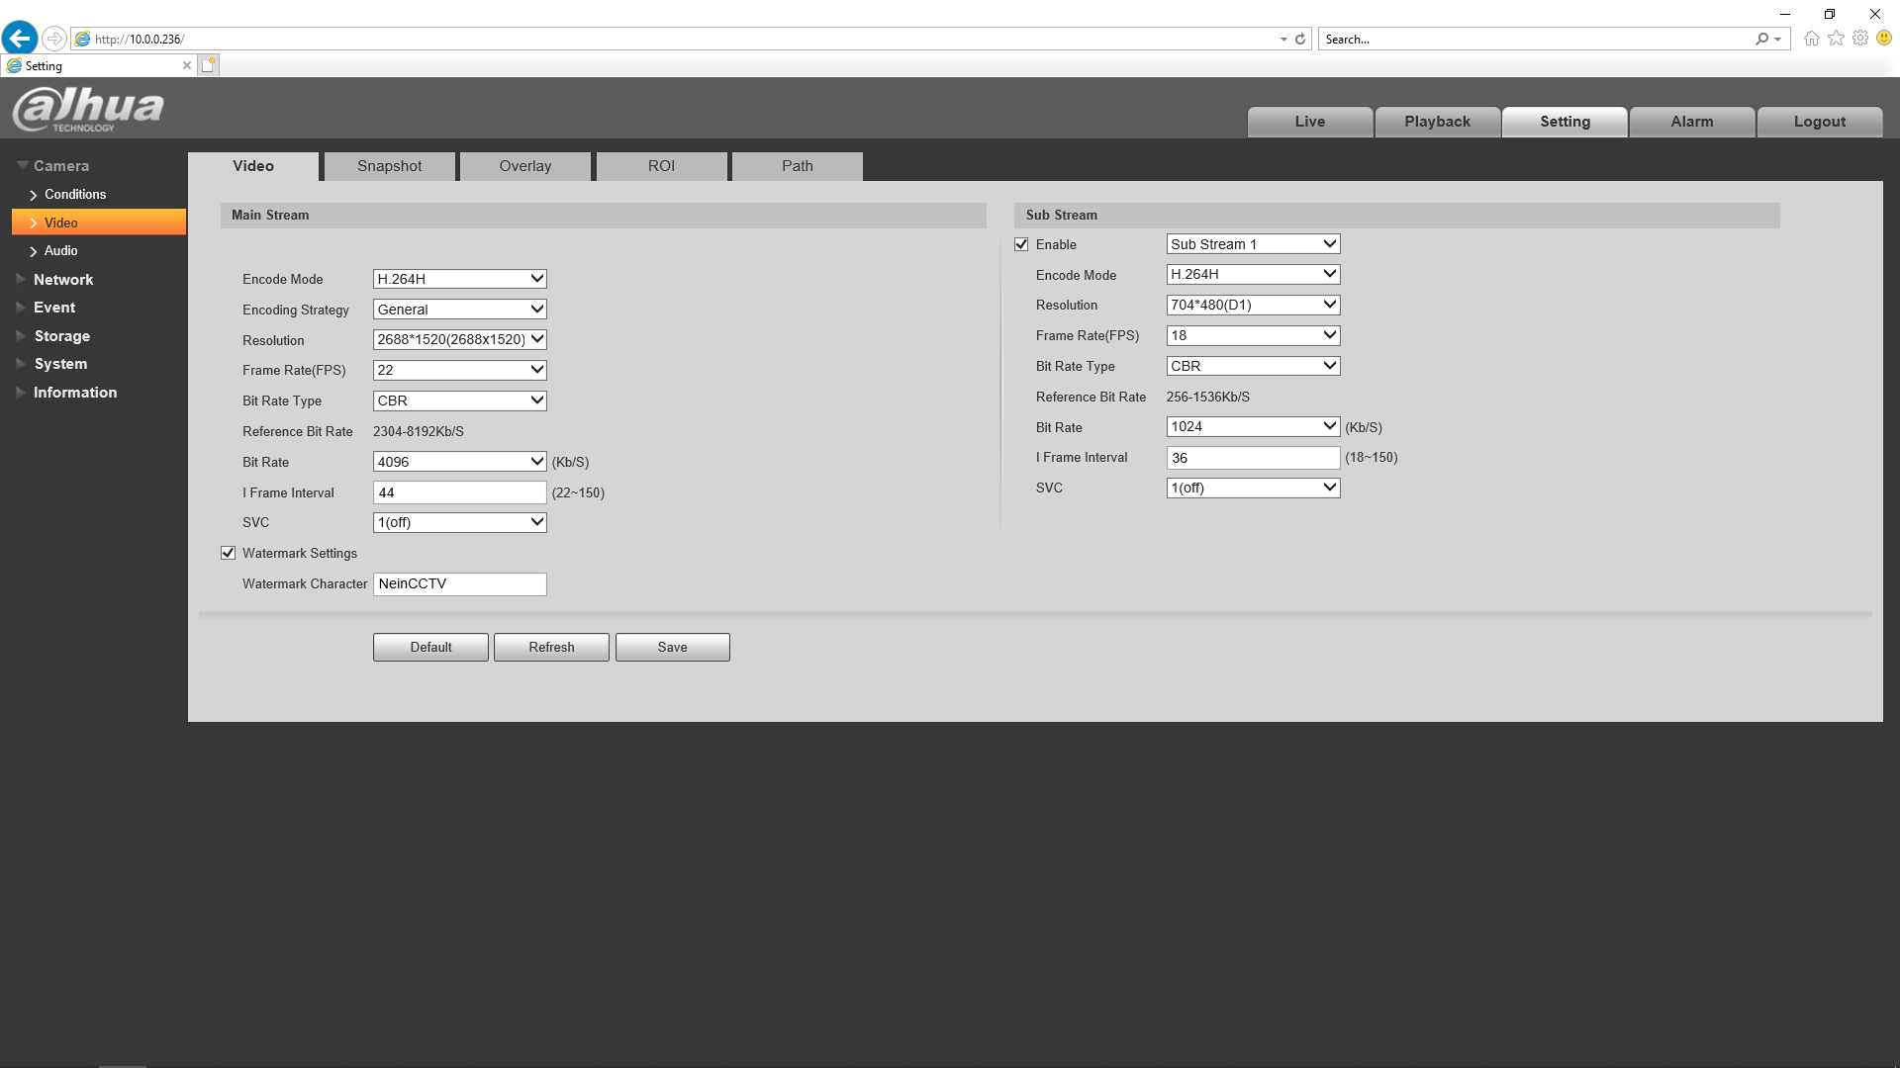Close the Setting browser tab
1900x1068 pixels.
point(186,65)
